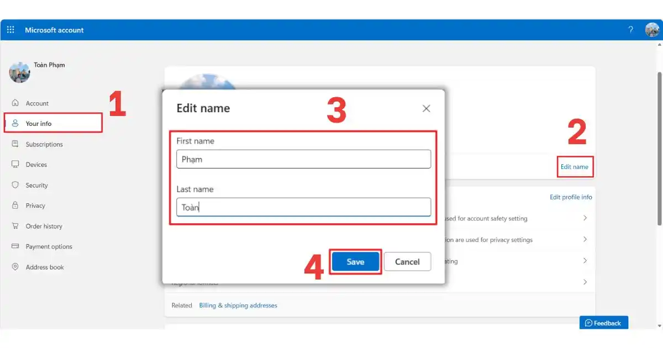Click the Payment options card icon
The height and width of the screenshot is (348, 663).
click(15, 246)
